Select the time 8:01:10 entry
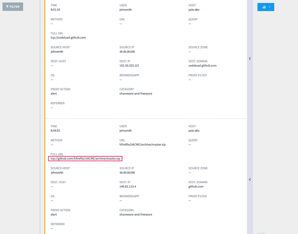Image resolution: width=298 pixels, height=234 pixels. coord(55,10)
